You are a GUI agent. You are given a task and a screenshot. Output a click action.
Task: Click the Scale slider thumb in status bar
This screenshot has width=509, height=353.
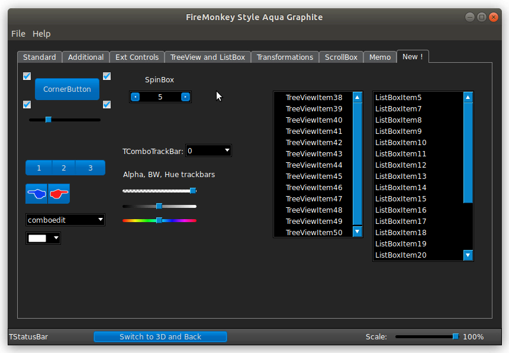[x=456, y=336]
